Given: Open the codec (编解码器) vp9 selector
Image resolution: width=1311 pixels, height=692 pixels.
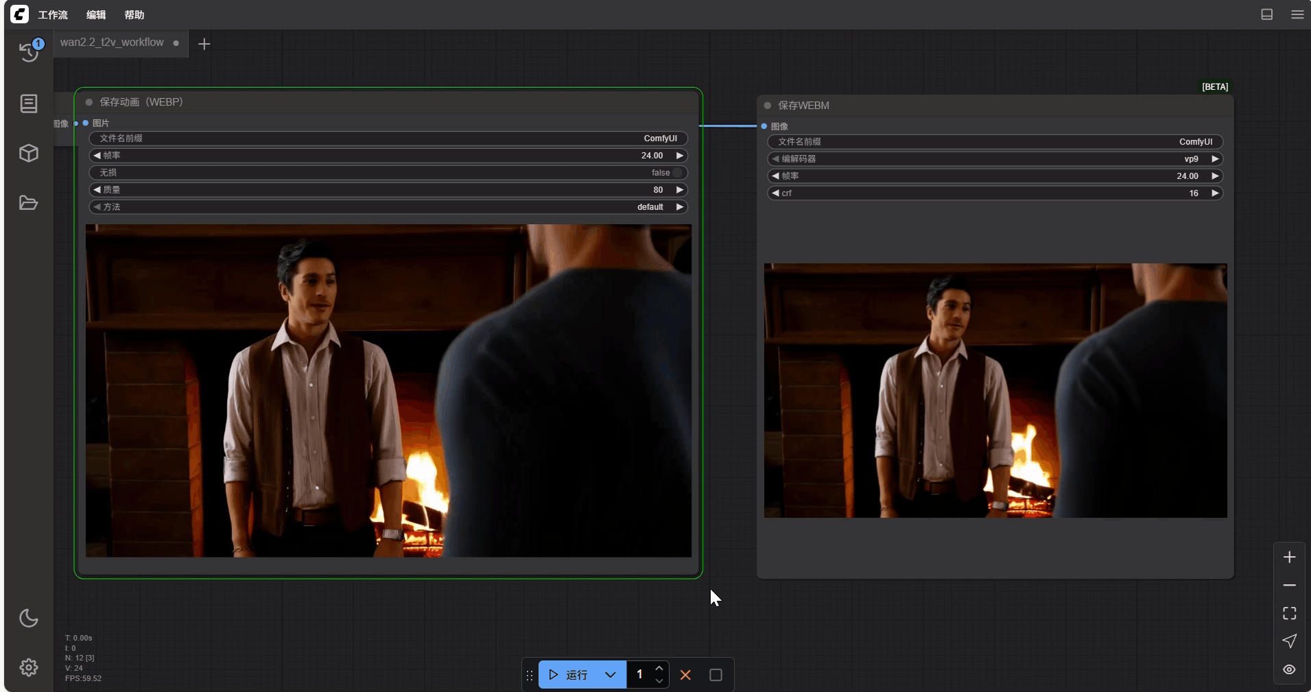Looking at the screenshot, I should point(995,159).
